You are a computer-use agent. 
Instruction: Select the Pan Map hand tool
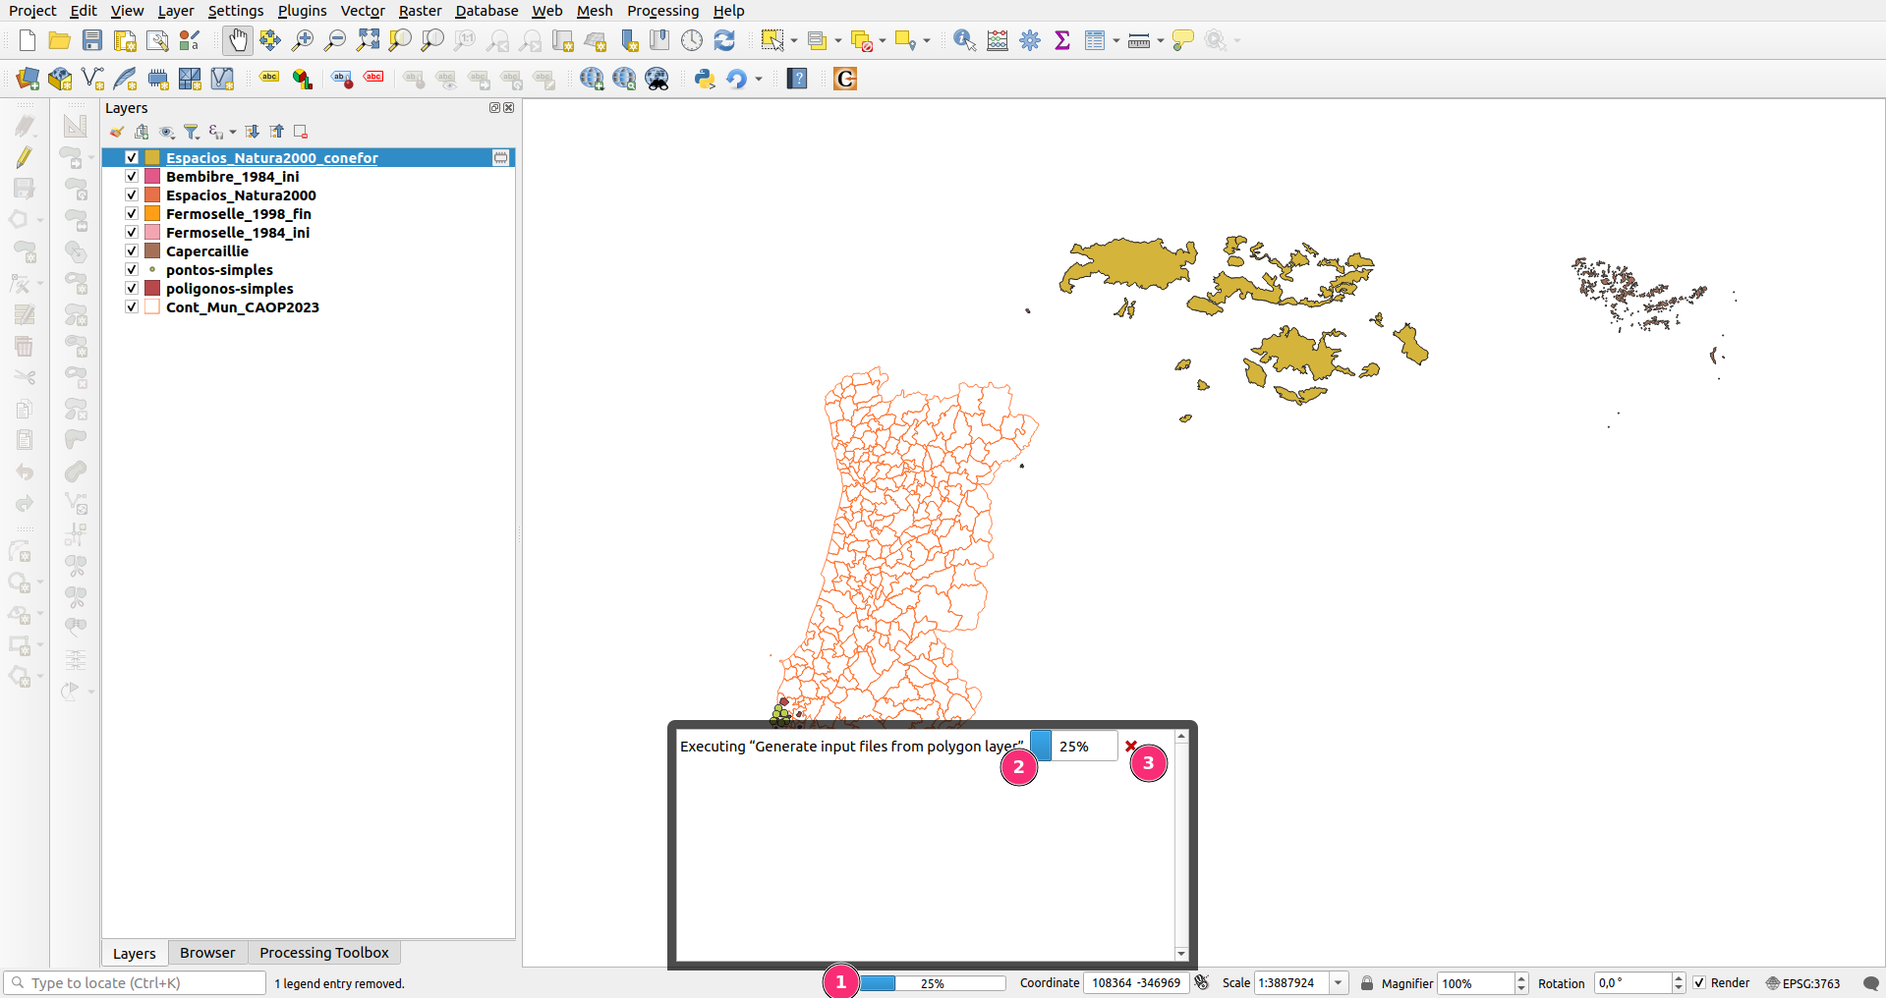coord(238,40)
